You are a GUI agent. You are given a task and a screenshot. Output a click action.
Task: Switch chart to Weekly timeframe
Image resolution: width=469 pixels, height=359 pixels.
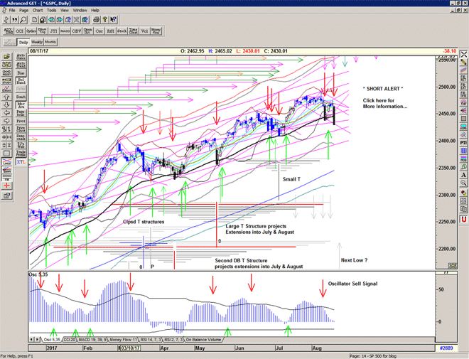click(37, 43)
